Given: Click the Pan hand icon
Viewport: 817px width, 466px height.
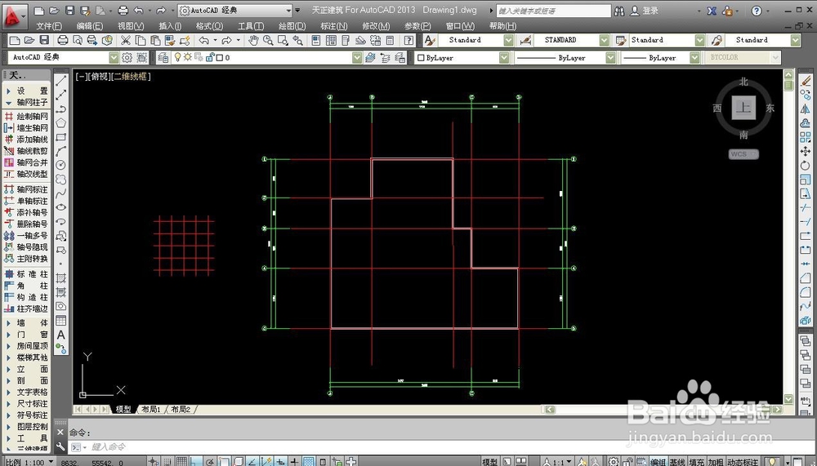Looking at the screenshot, I should (253, 40).
